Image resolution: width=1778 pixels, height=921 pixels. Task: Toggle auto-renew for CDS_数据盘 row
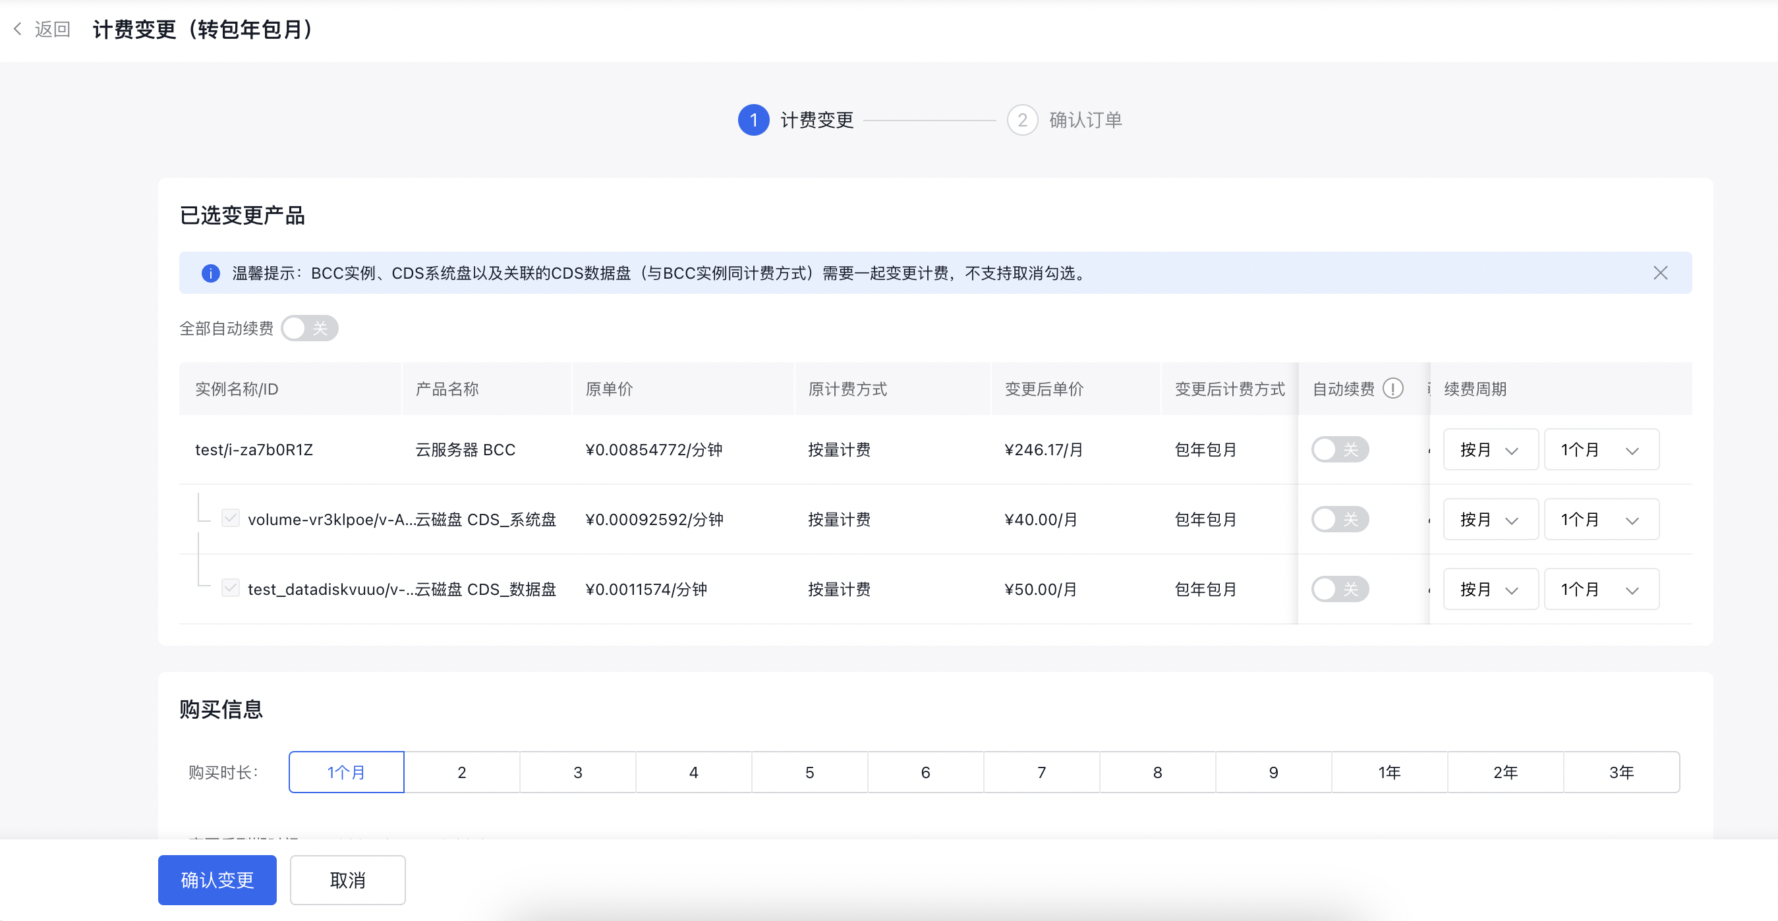pos(1340,589)
